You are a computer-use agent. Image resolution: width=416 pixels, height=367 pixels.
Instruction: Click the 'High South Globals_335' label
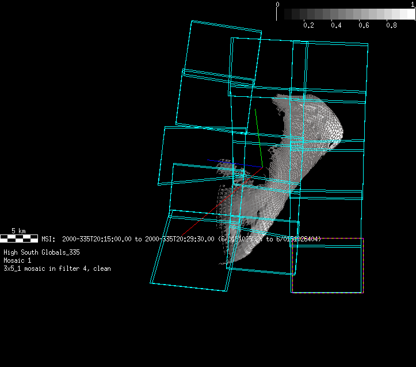click(41, 252)
